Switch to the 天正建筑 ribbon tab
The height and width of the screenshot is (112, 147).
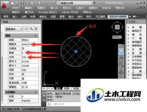(x=100, y=17)
